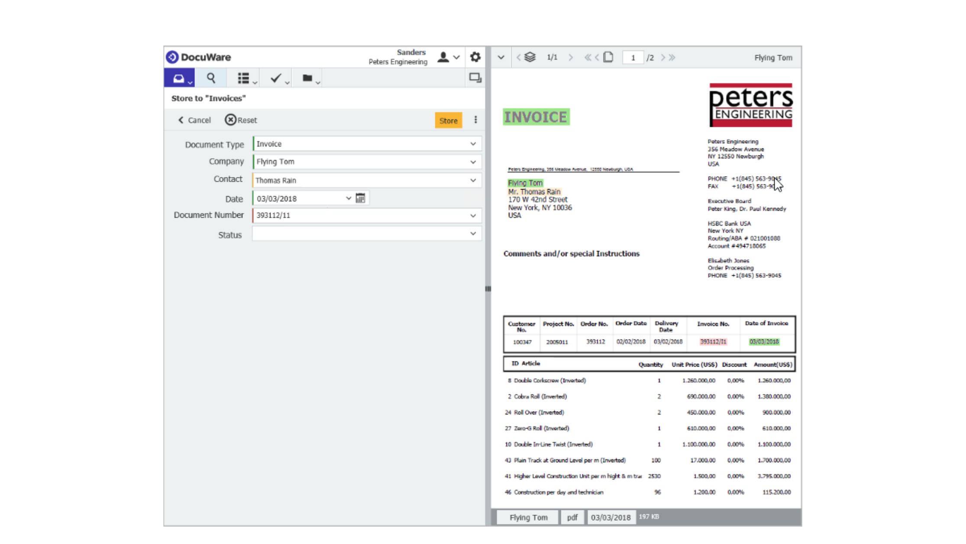Screen dimensions: 966x544
Task: Click the detach window icon
Action: 475,78
